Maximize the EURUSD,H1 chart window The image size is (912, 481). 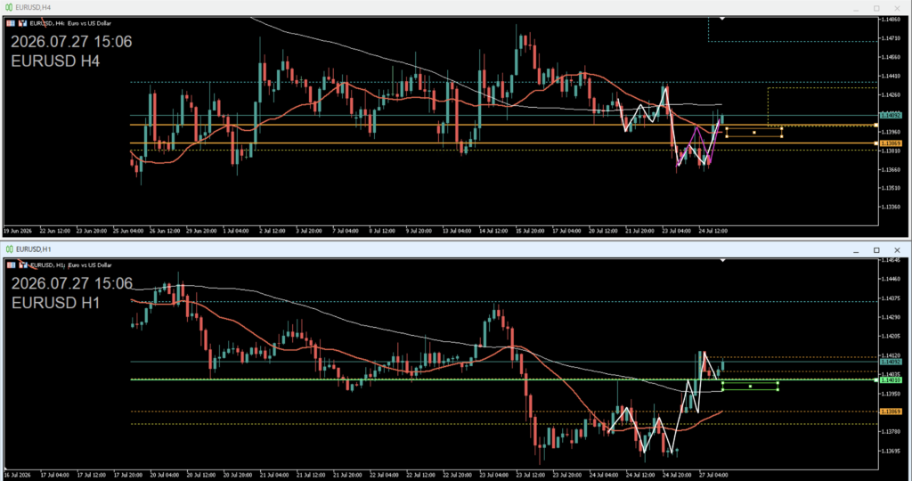pyautogui.click(x=876, y=250)
